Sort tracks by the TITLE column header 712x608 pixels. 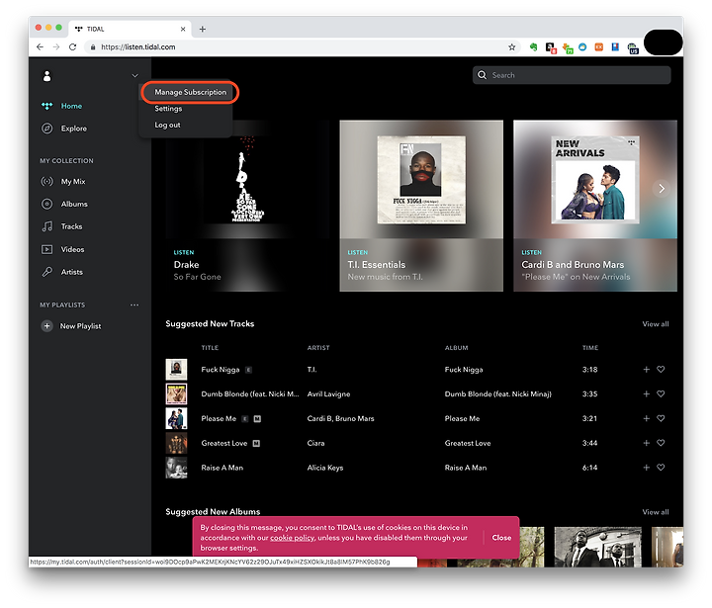point(210,348)
